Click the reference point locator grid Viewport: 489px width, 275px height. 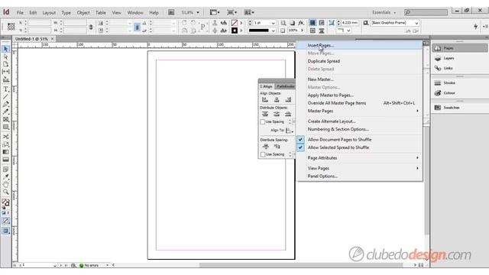(x=11, y=27)
